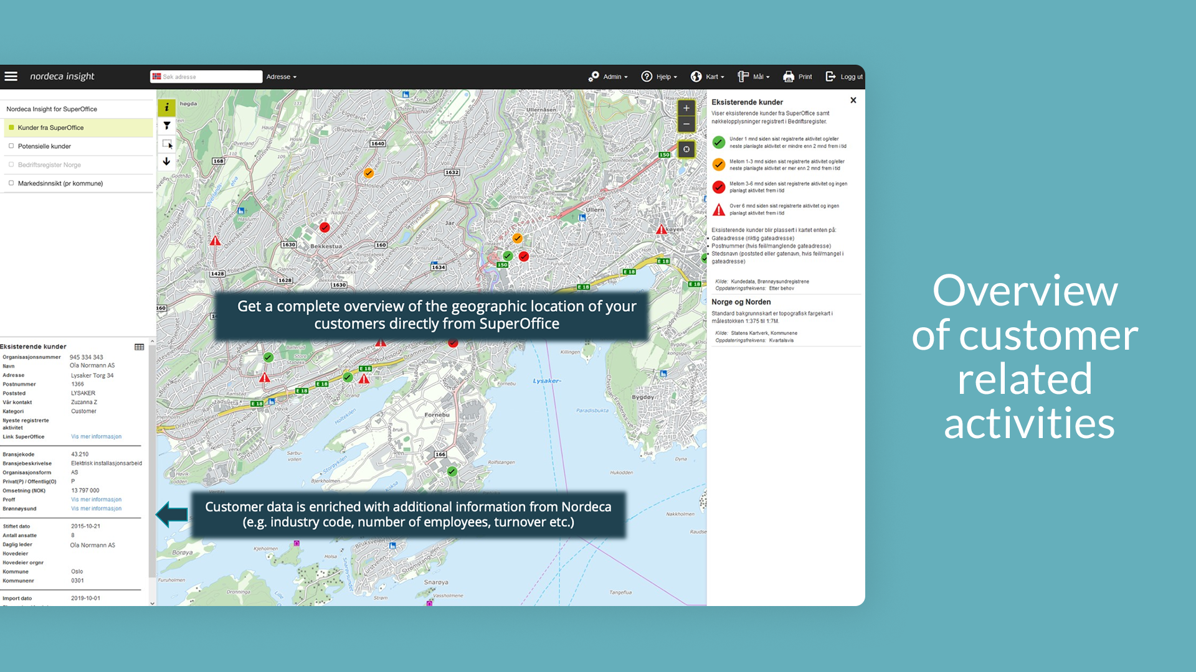The width and height of the screenshot is (1196, 672).
Task: Click the address value Lysaker Torg 34
Action: [x=92, y=376]
